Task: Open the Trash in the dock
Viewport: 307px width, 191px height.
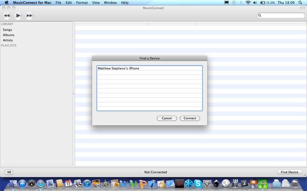Action: point(295,183)
